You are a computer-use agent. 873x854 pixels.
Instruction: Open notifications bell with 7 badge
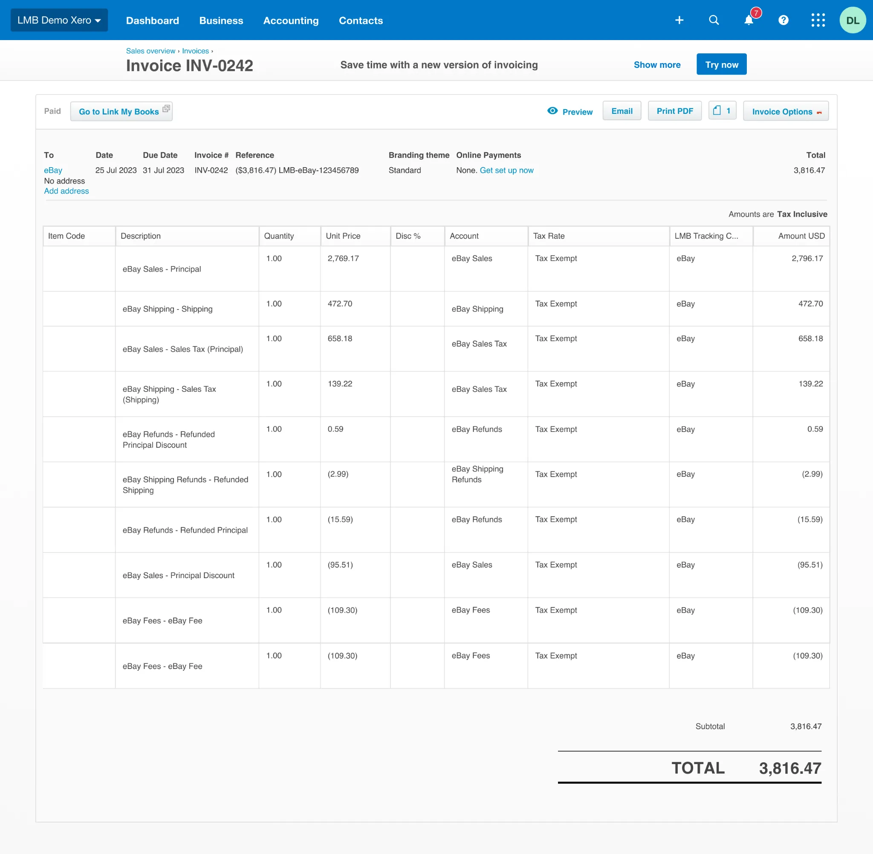[749, 20]
